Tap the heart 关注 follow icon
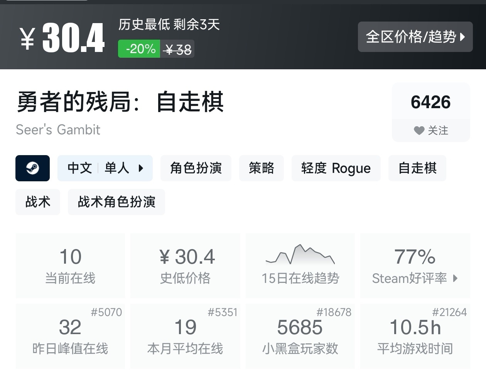486x373 pixels. (x=419, y=130)
